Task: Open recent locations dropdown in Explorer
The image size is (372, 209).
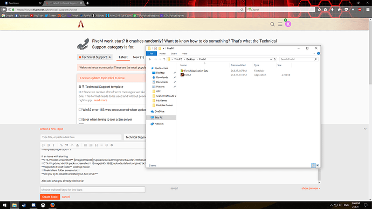Action: (160, 59)
